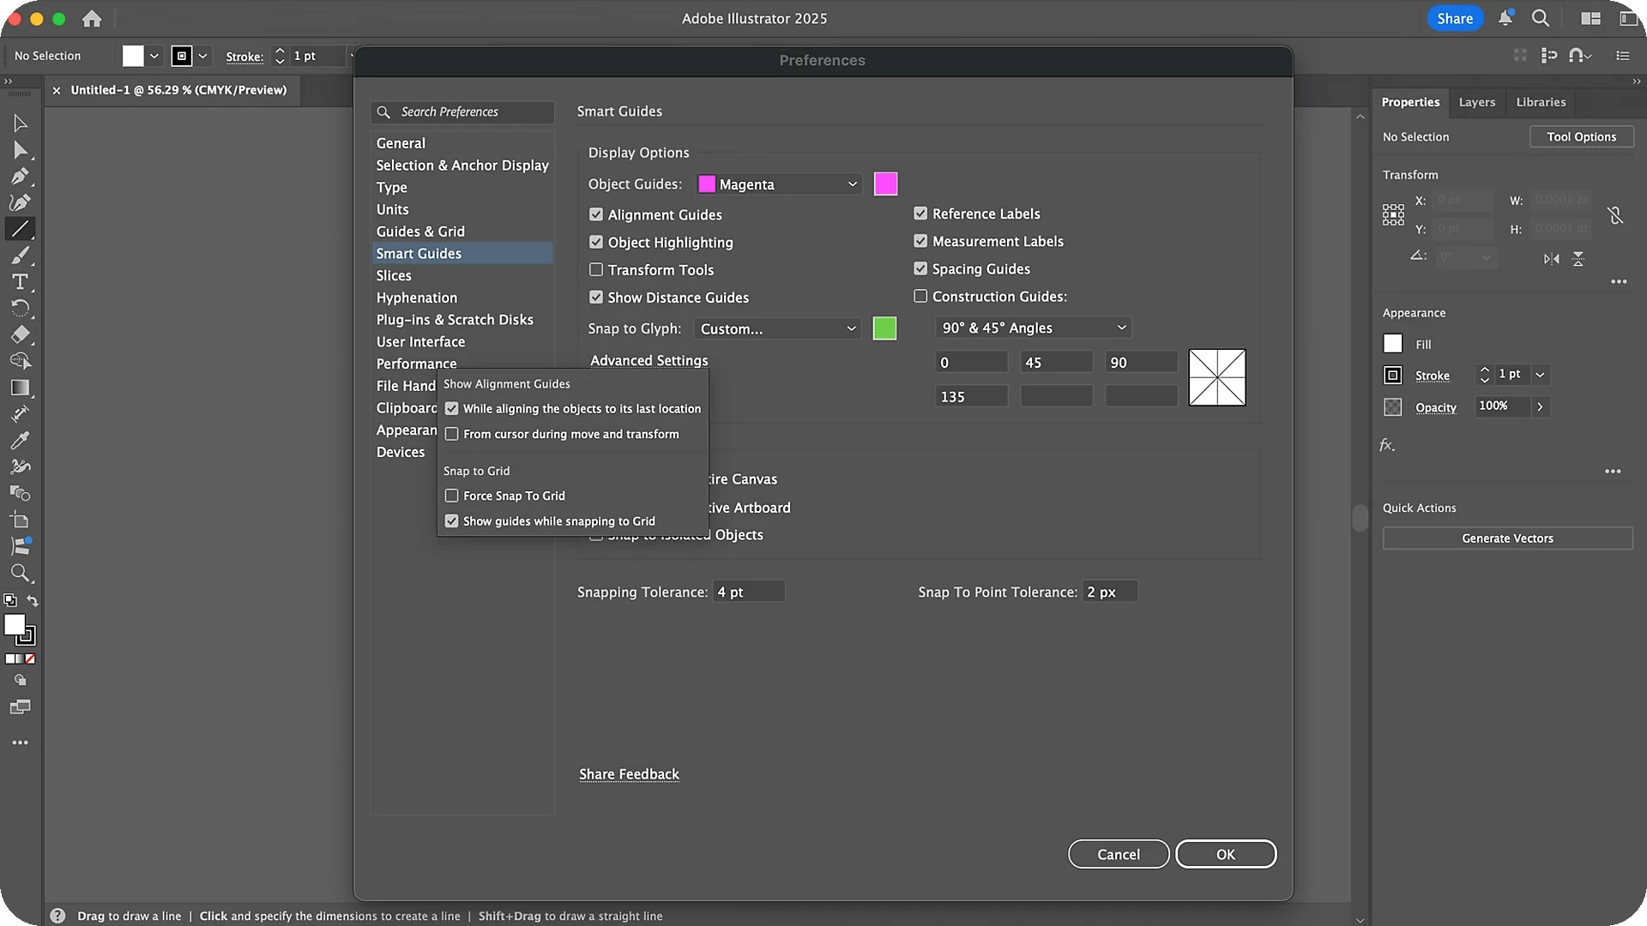
Task: Enable the Force Snap To Grid checkbox
Action: pos(452,496)
